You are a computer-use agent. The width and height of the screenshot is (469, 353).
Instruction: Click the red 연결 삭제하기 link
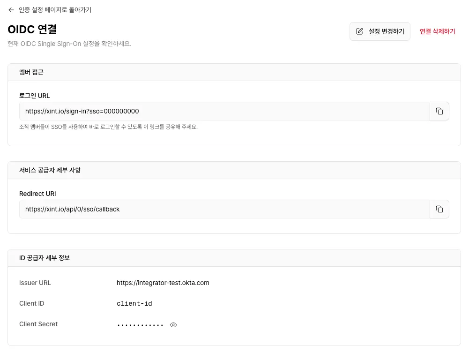point(437,31)
